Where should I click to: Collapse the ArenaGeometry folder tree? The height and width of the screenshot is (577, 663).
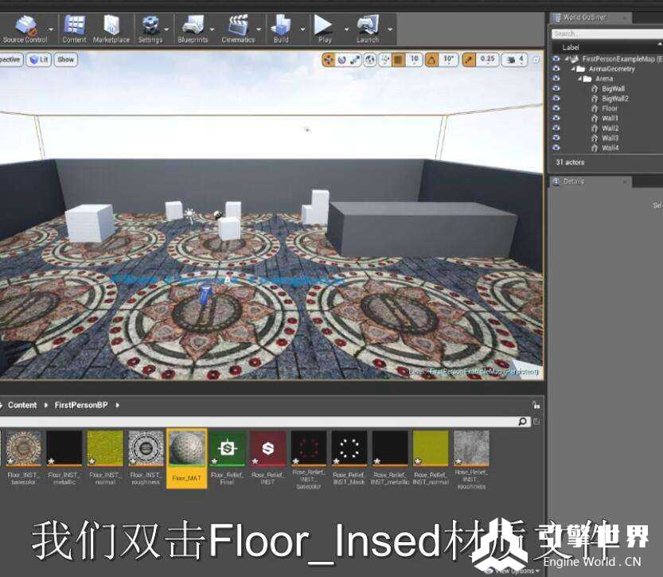tap(573, 69)
